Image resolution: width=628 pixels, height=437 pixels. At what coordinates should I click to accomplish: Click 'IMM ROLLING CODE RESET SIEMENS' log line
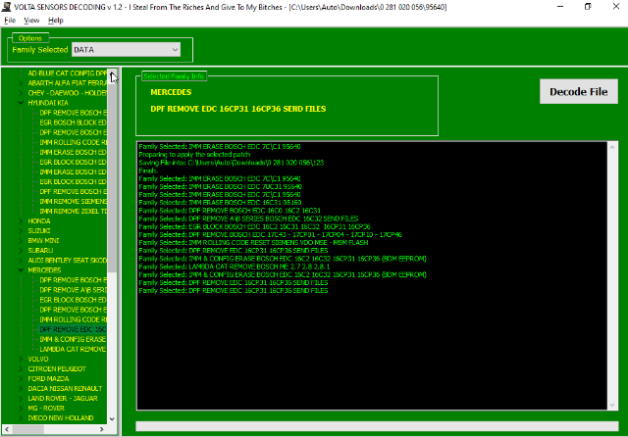click(x=253, y=243)
